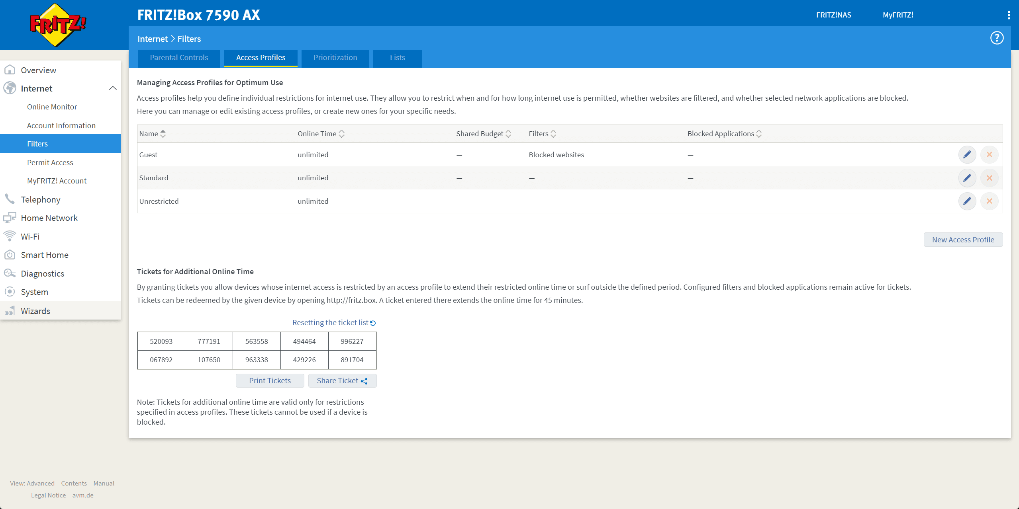Click the FRITZ! logo

pyautogui.click(x=58, y=25)
